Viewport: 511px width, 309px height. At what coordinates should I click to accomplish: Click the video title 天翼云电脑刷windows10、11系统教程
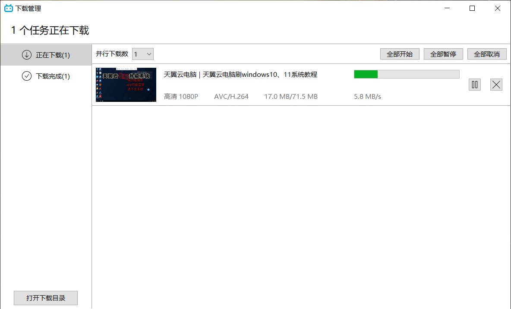[x=240, y=75]
